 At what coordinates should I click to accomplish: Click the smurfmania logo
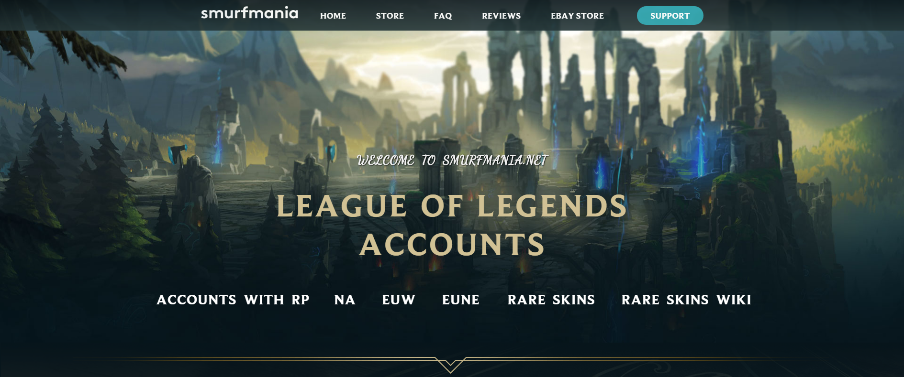[x=249, y=13]
